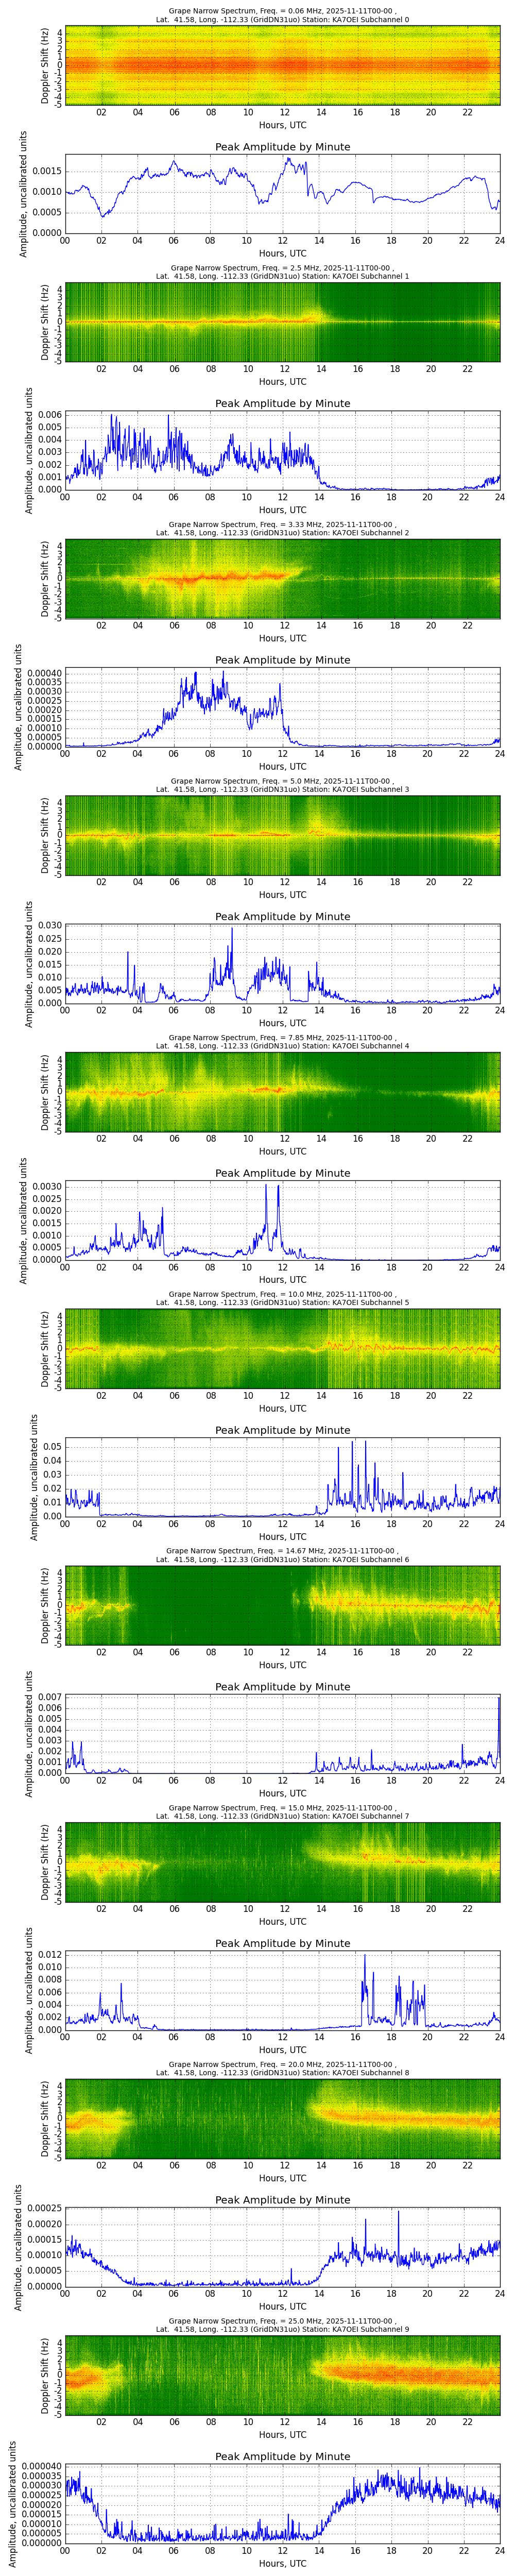Click the 0.05 tick on the 10.0 MHz amplitude plot
This screenshot has width=515, height=2576.
tap(52, 1446)
